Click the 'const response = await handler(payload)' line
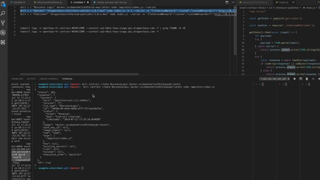Screen dimensions: 320x180 [x=288, y=60]
